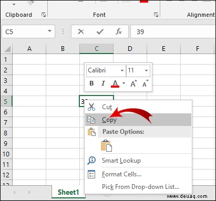Select column A header
Screen dimensions: 216x201
click(x=29, y=49)
